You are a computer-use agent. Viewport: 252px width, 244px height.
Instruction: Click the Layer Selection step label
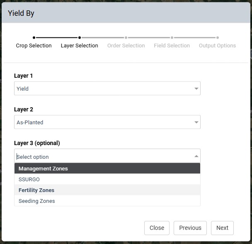pyautogui.click(x=80, y=46)
